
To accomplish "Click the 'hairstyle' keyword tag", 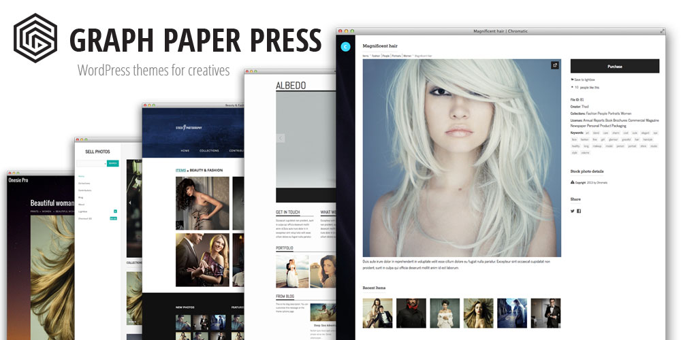I will pos(648,139).
